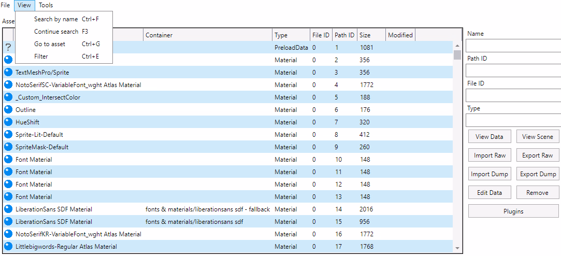561x256 pixels.
Task: Select Go to asset menu entry
Action: point(50,44)
